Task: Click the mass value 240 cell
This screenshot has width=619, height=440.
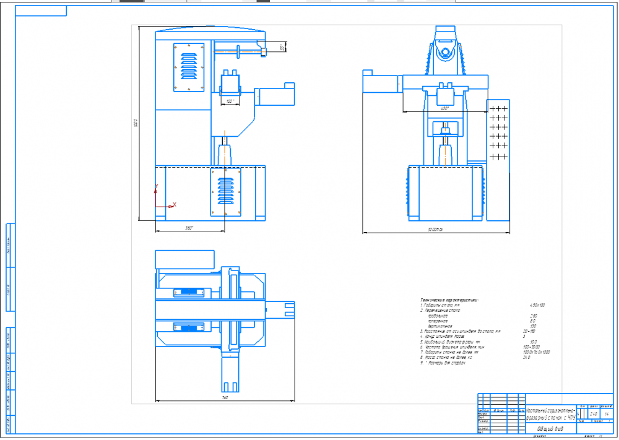Action: coord(593,414)
